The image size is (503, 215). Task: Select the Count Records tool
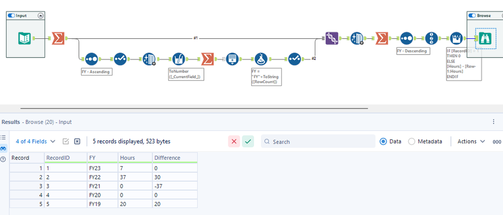[x=232, y=59]
